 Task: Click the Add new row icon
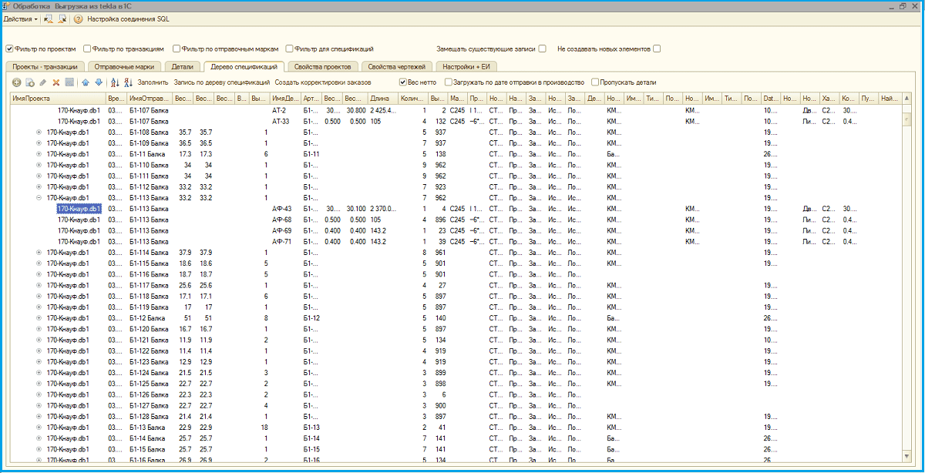coord(17,82)
